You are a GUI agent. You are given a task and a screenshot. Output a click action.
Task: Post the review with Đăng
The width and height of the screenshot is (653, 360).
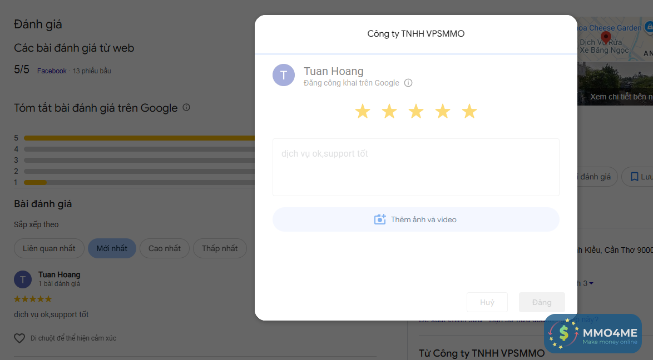pyautogui.click(x=542, y=302)
